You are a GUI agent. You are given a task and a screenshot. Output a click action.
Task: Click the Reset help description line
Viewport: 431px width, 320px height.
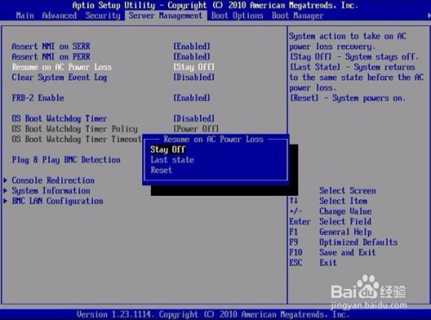347,98
